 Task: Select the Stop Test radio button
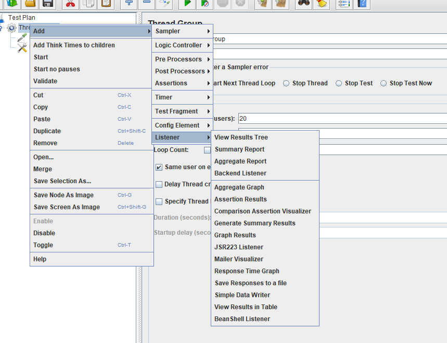pyautogui.click(x=339, y=83)
